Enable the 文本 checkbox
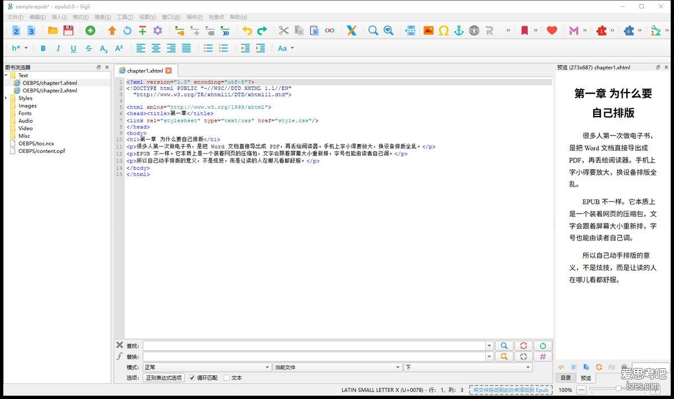The image size is (674, 399). pyautogui.click(x=227, y=378)
